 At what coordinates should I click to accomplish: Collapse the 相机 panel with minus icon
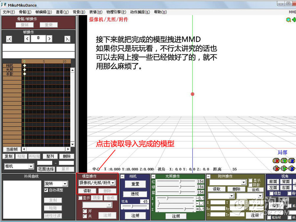(x=123, y=176)
